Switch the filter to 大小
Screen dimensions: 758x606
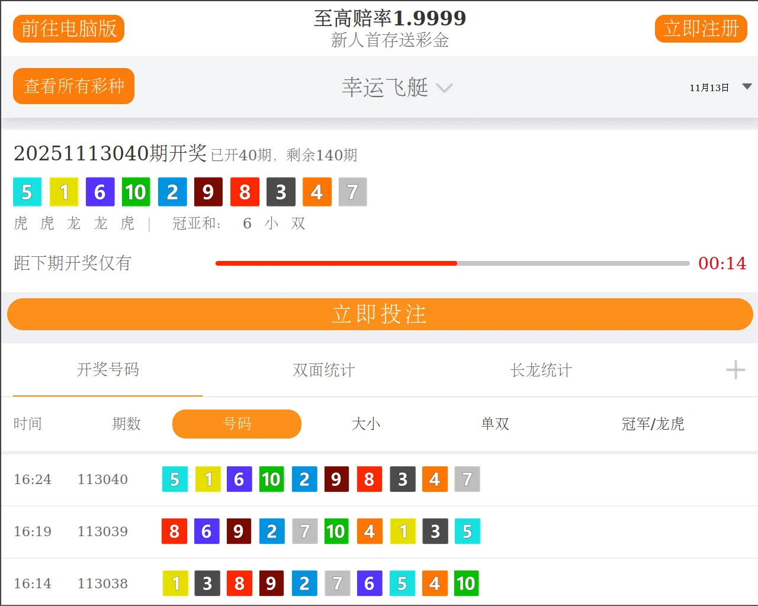coord(366,424)
